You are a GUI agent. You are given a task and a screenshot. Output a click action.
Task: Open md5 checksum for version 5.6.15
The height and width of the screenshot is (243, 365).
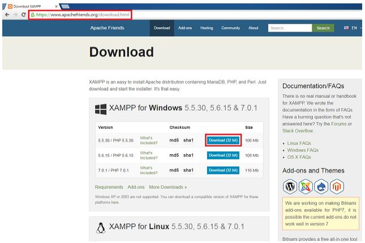[x=174, y=155]
